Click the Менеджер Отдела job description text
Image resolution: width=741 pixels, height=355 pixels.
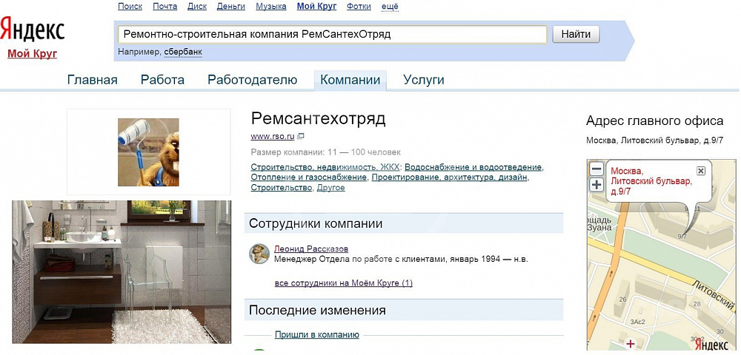tap(401, 260)
